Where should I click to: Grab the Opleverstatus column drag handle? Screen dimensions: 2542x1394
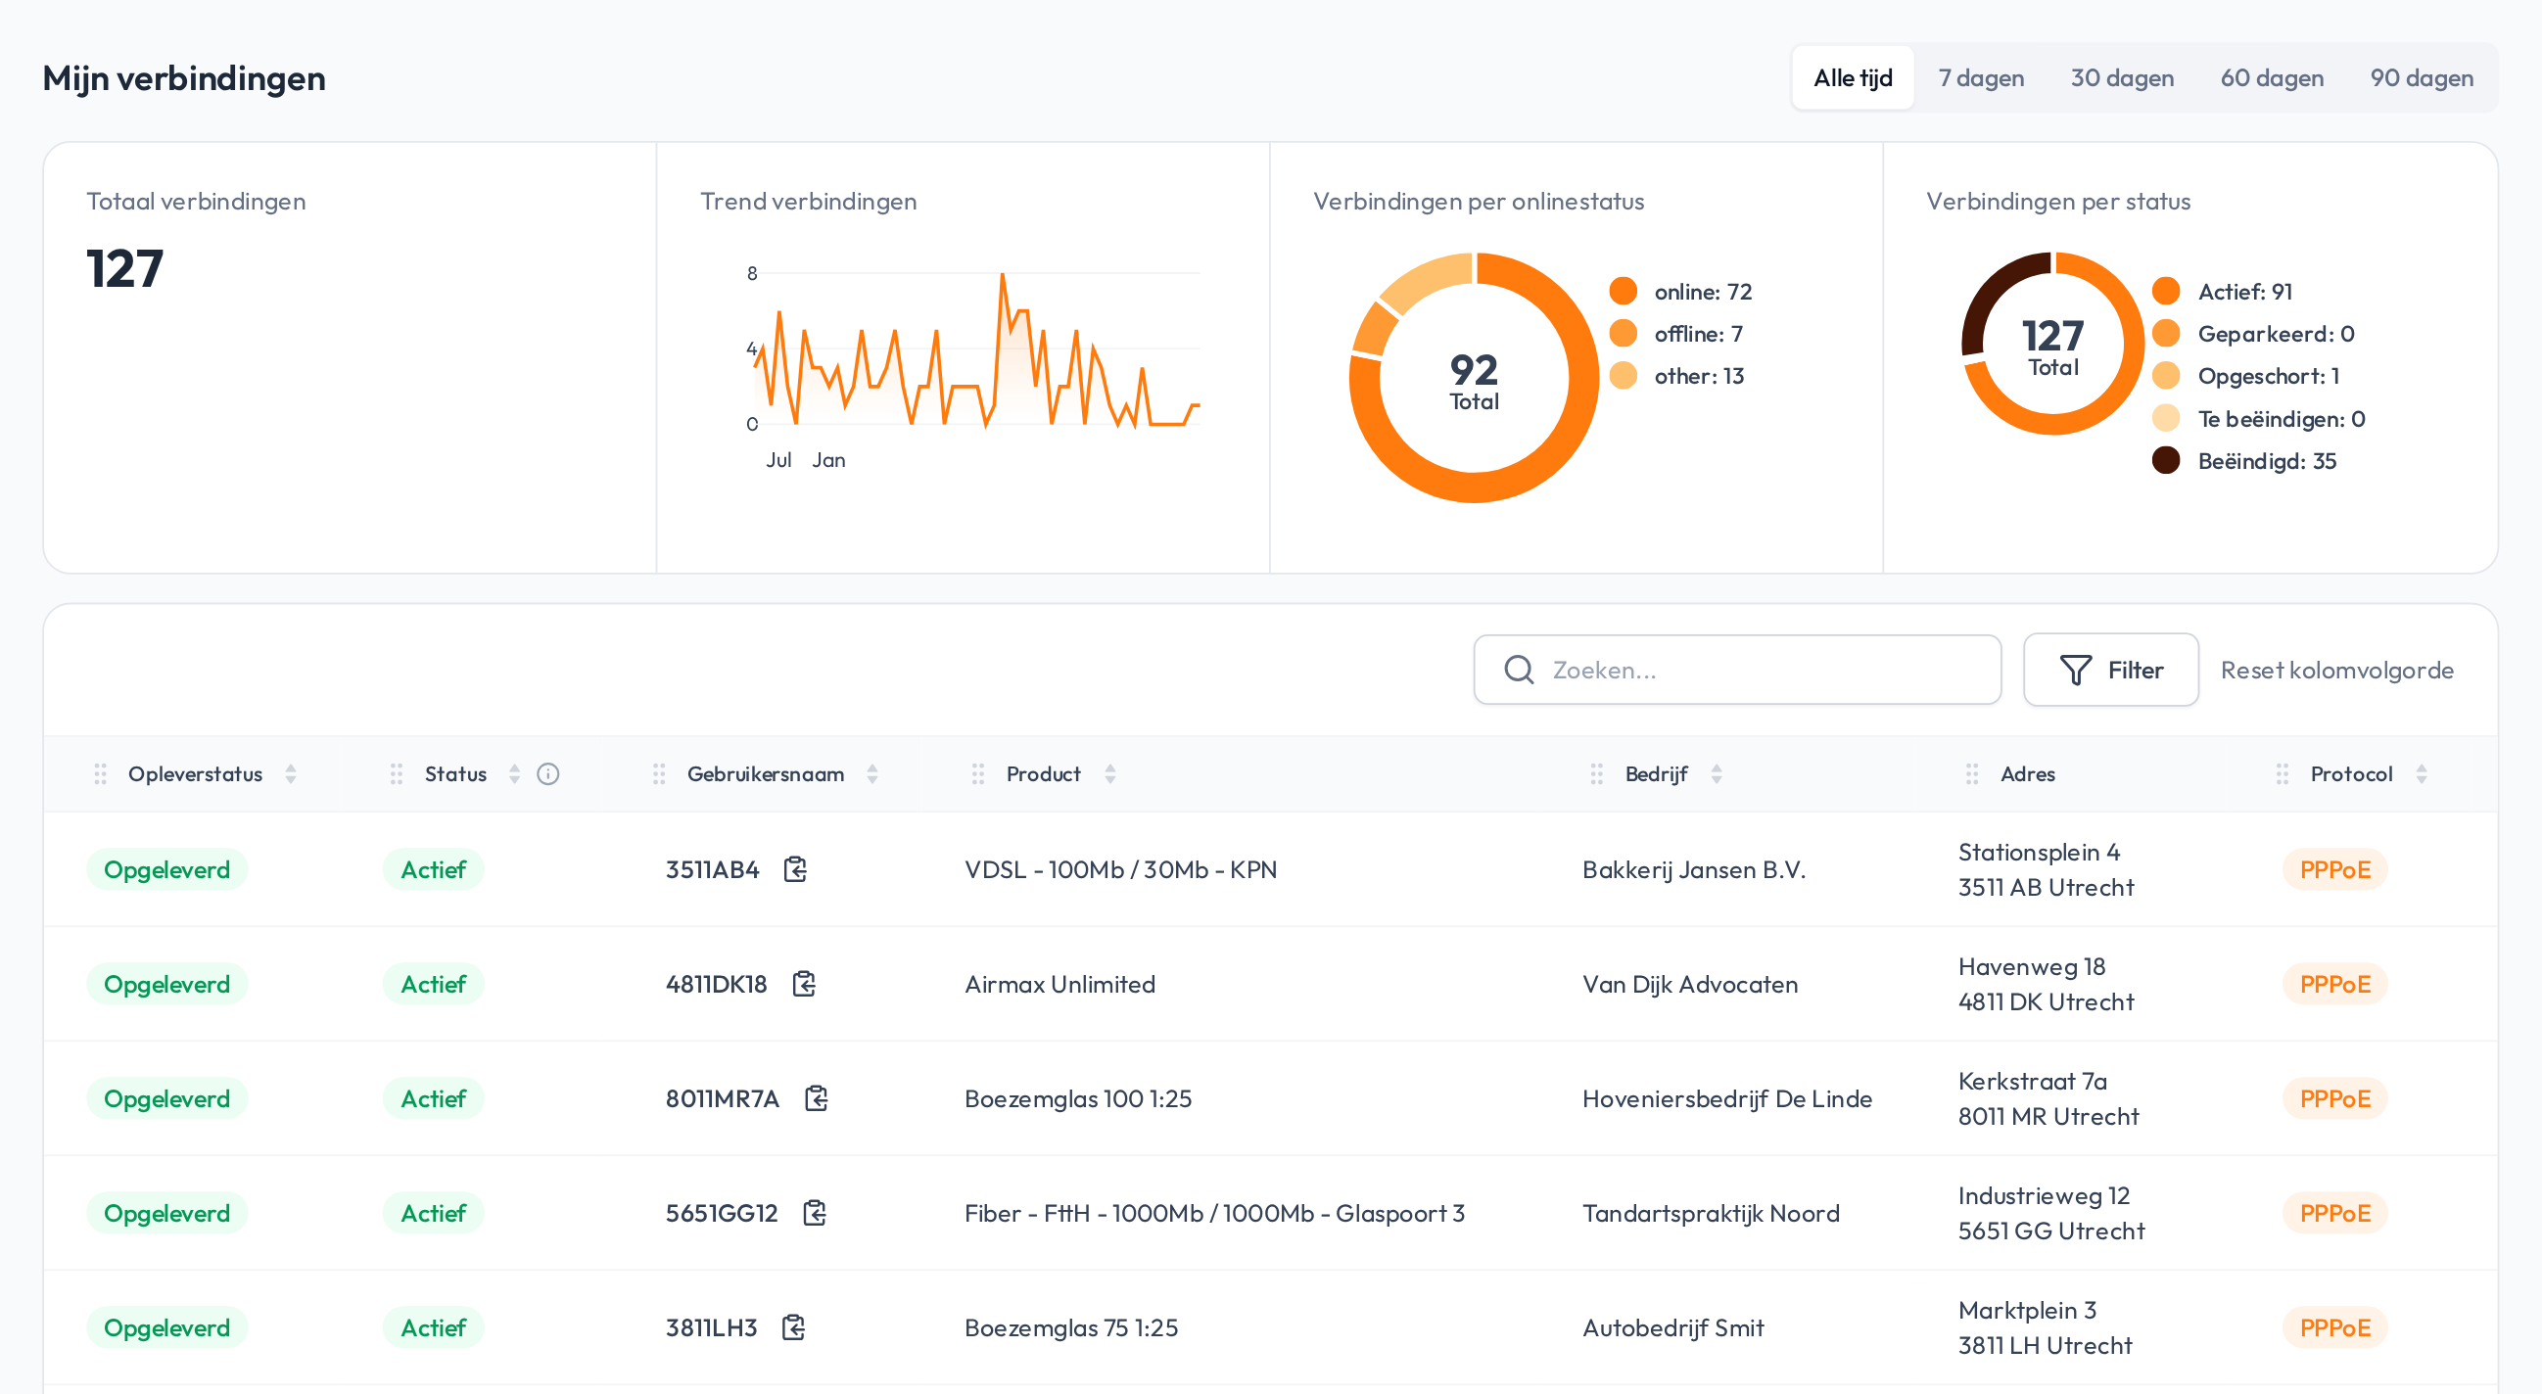100,774
